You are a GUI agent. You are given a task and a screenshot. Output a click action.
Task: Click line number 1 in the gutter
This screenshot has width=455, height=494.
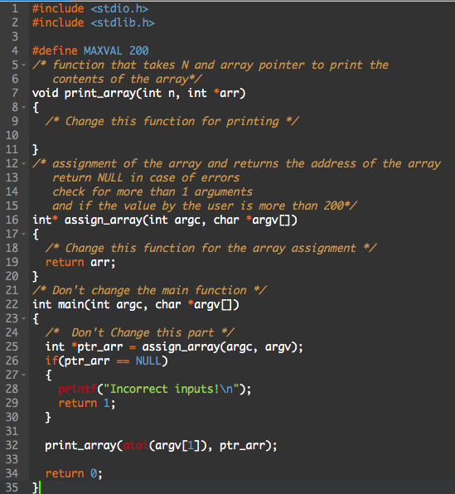point(15,9)
